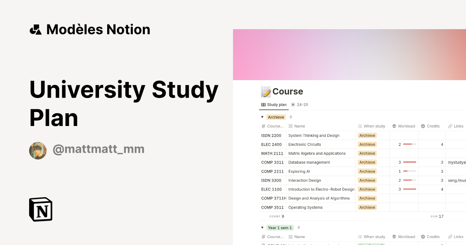
Task: Click the Study plan table view icon
Action: tap(263, 105)
